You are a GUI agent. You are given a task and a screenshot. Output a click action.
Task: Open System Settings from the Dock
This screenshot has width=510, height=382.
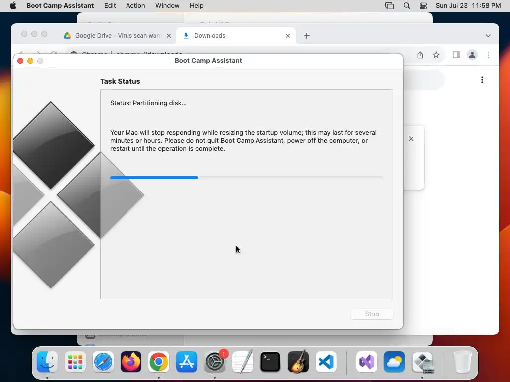pyautogui.click(x=215, y=362)
